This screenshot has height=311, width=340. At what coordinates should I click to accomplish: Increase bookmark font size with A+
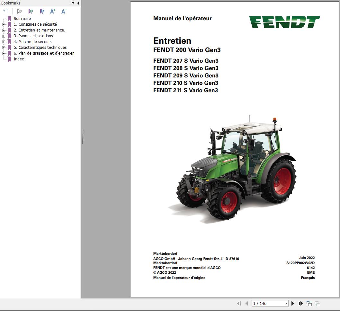click(x=53, y=11)
